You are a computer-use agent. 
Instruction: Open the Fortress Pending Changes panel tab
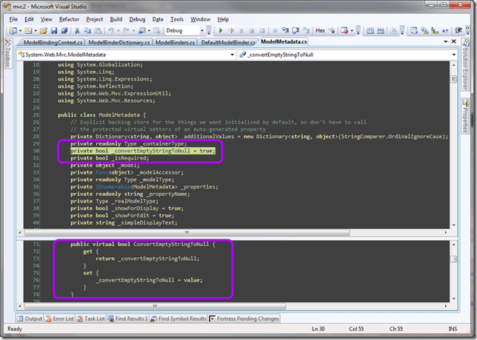pos(244,319)
